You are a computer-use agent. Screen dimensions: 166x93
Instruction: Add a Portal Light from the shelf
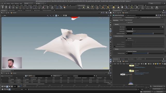pyautogui.click(x=132, y=7)
